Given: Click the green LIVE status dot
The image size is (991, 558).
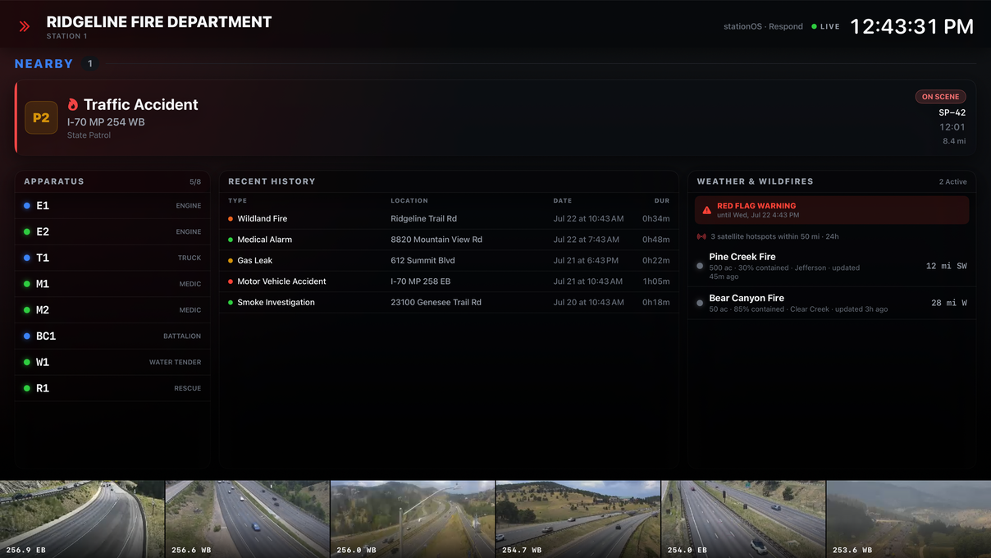Looking at the screenshot, I should 814,26.
